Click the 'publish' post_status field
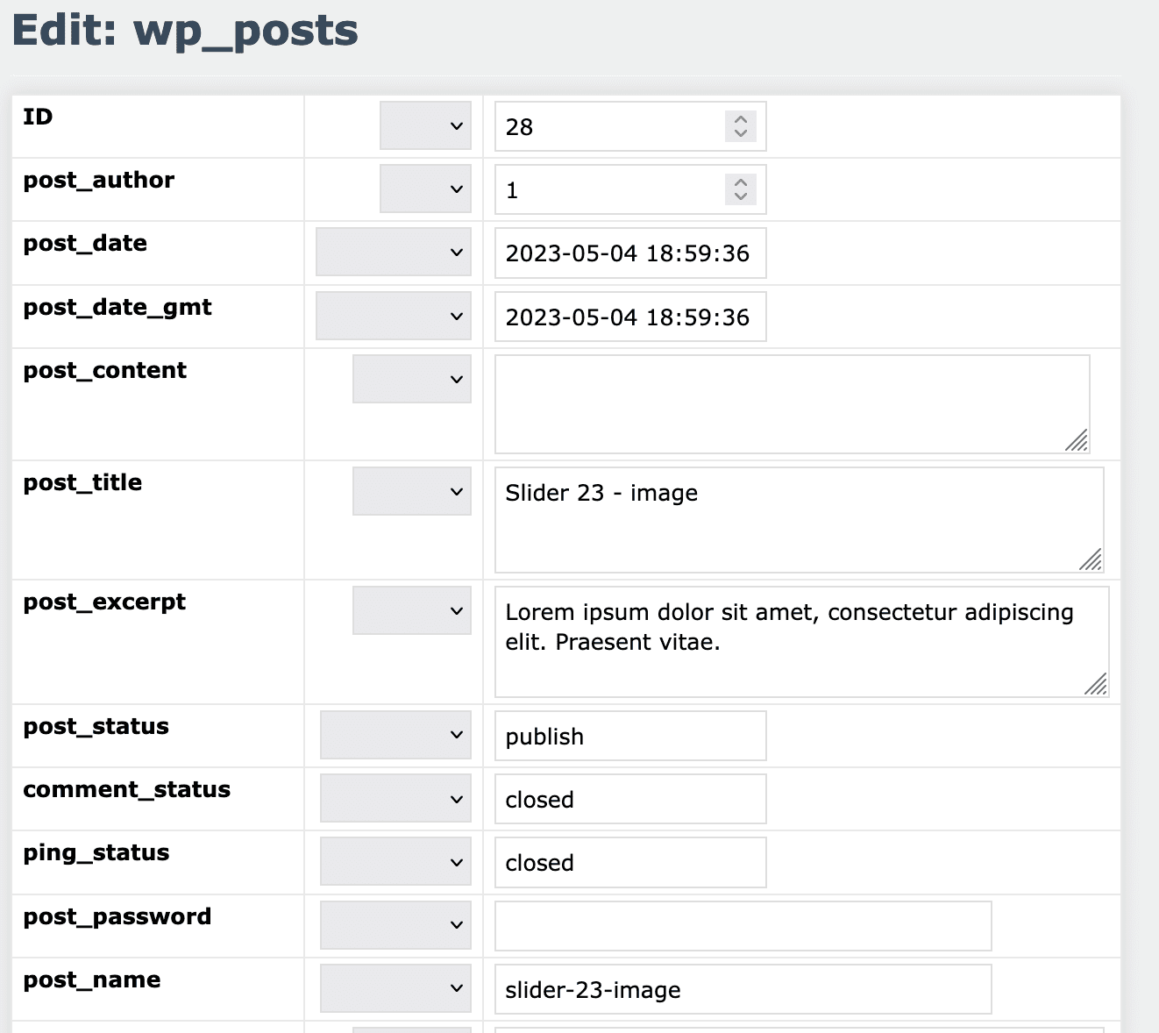 click(x=629, y=737)
